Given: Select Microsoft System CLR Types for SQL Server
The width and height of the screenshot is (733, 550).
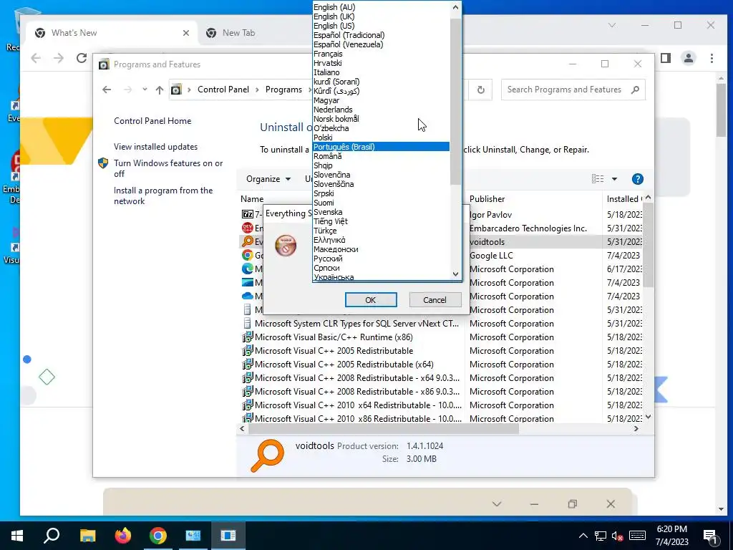Looking at the screenshot, I should point(356,324).
